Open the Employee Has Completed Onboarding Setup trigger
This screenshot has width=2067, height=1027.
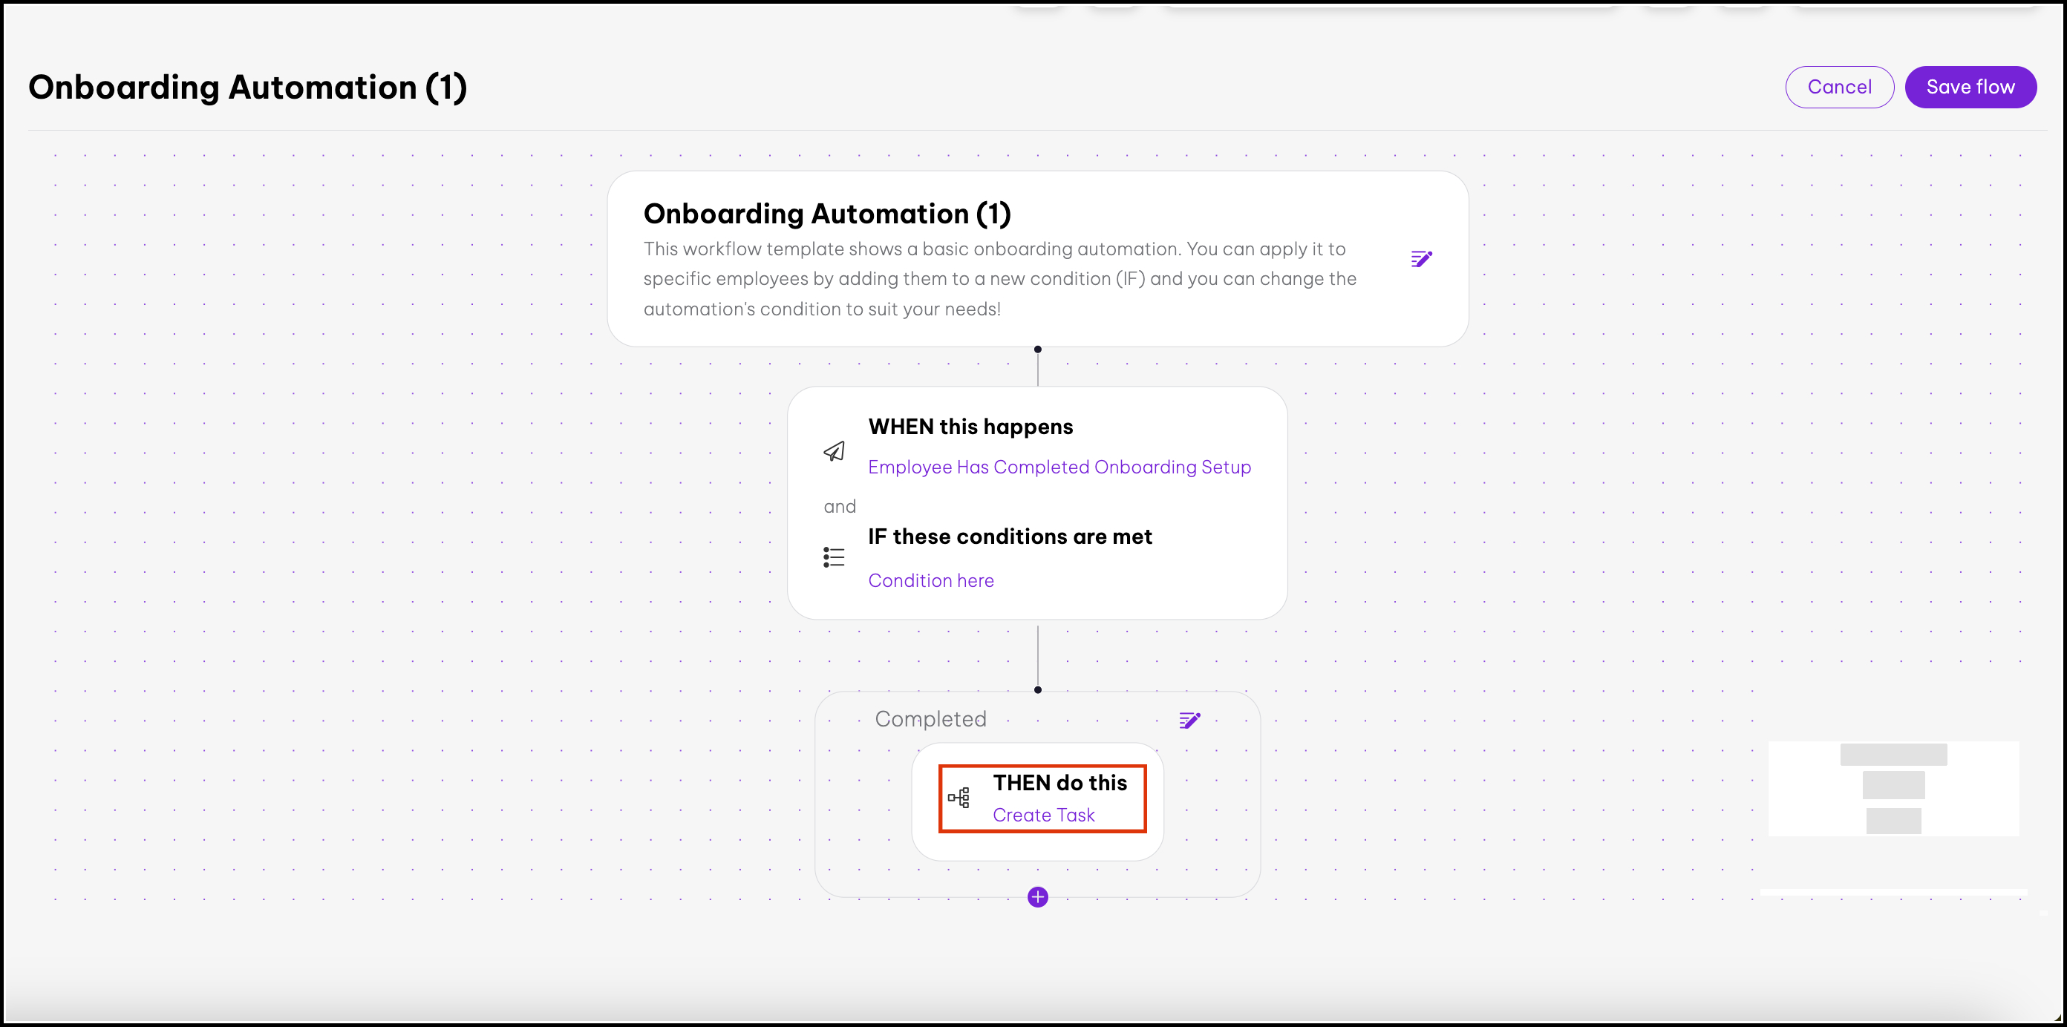tap(1059, 467)
